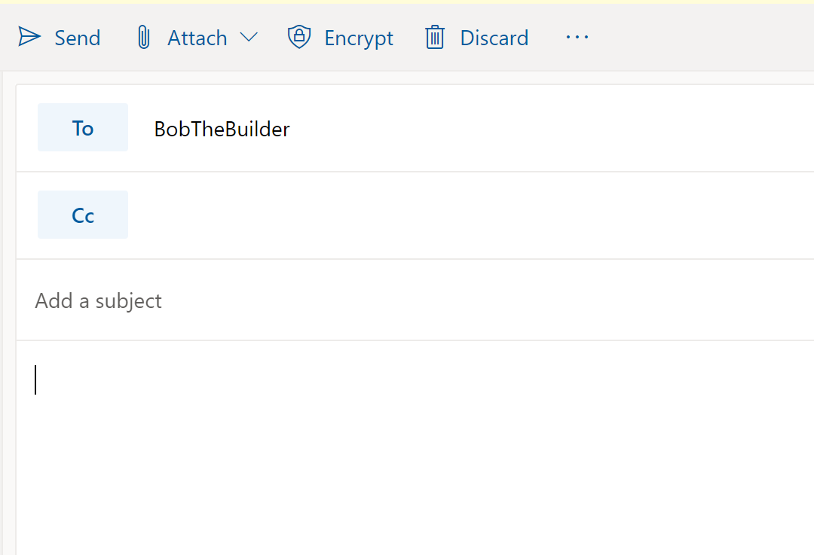The width and height of the screenshot is (814, 555).
Task: Select the shield icon to encrypt
Action: [x=298, y=36]
